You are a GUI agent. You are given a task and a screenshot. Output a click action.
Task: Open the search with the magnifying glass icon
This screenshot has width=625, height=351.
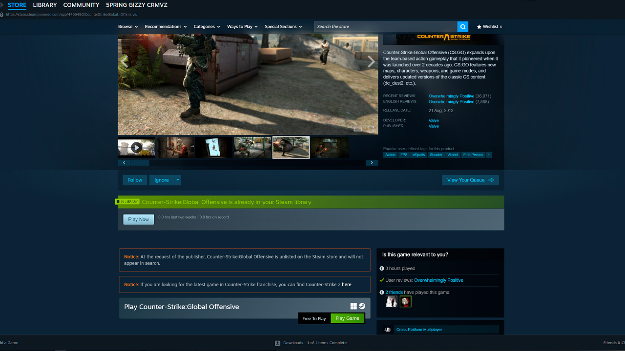coord(462,26)
